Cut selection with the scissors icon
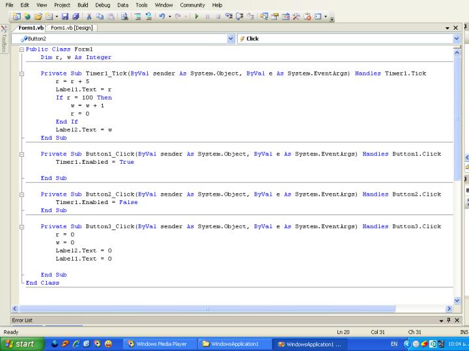Image resolution: width=469 pixels, height=351 pixels. [x=89, y=16]
